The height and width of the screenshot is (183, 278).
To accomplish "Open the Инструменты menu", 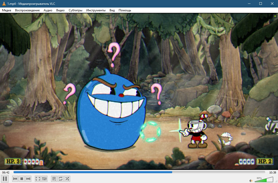I will tap(96, 10).
